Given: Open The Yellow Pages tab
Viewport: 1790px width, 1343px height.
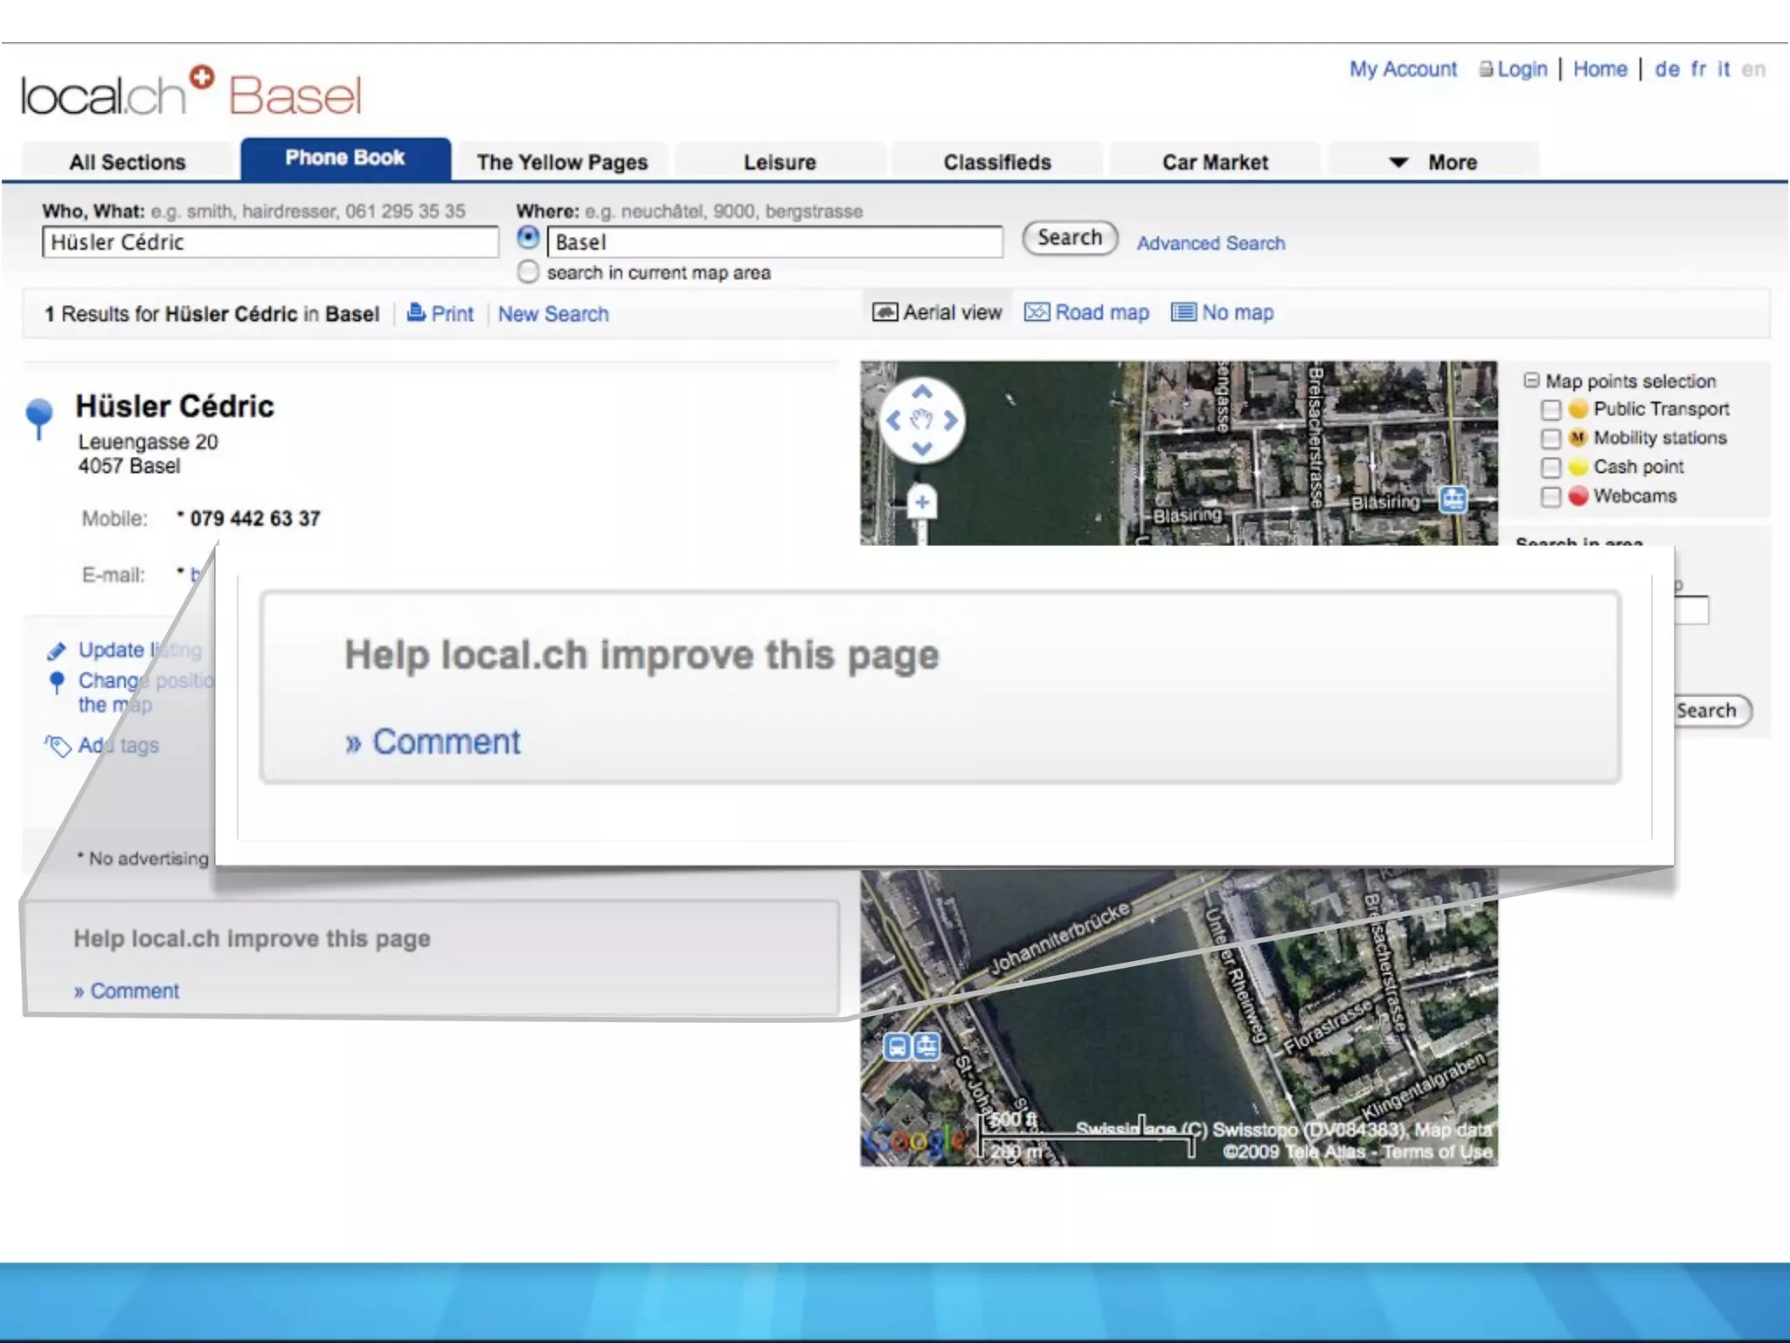Looking at the screenshot, I should point(562,162).
